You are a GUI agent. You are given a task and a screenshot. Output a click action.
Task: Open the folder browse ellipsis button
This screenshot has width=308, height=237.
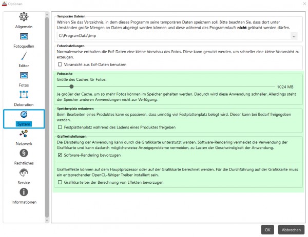click(294, 36)
